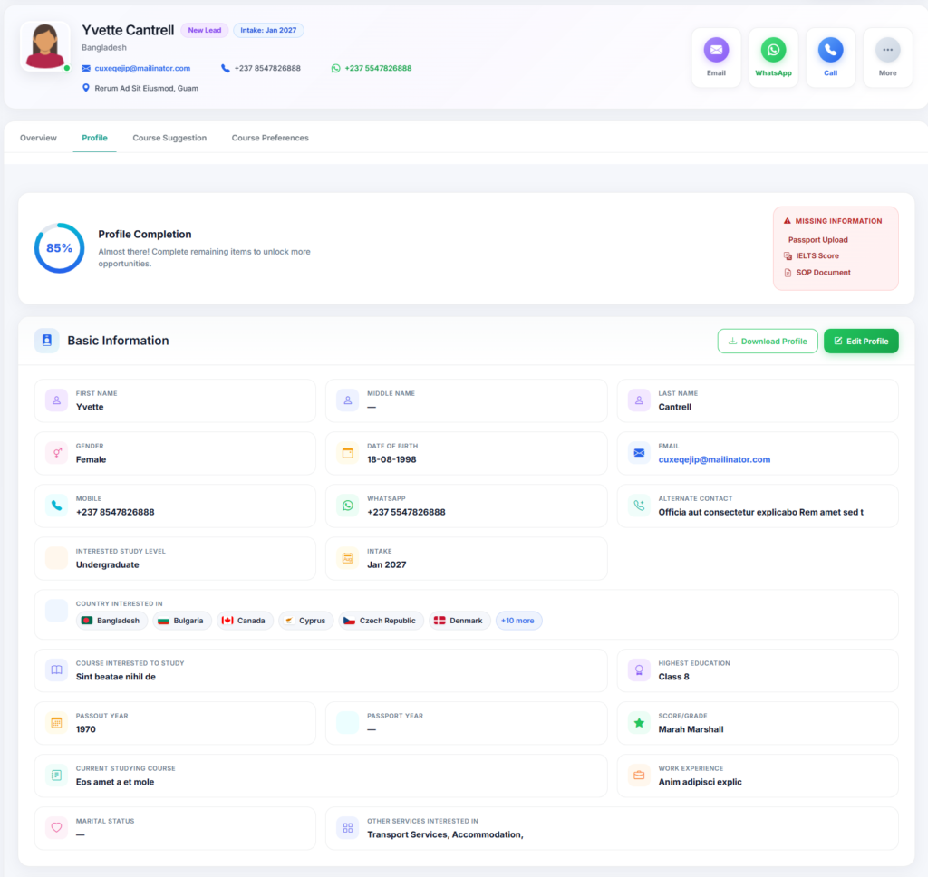The height and width of the screenshot is (877, 928).
Task: Click the Marital Status heart icon
Action: click(x=56, y=828)
